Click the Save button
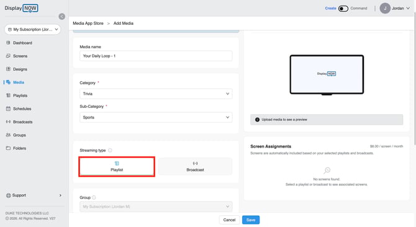416x227 pixels. click(x=251, y=220)
